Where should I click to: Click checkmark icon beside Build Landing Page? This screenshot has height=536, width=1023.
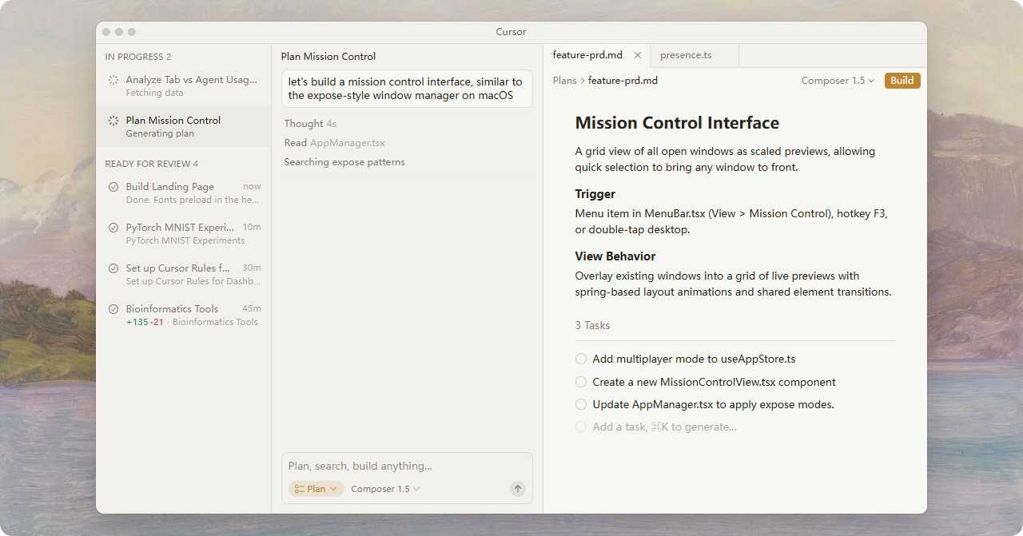tap(113, 187)
